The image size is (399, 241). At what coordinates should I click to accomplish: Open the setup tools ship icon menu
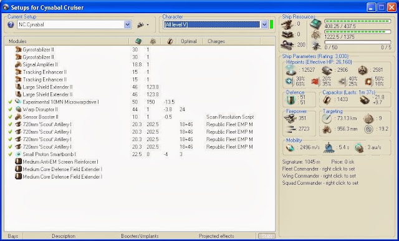click(x=143, y=25)
